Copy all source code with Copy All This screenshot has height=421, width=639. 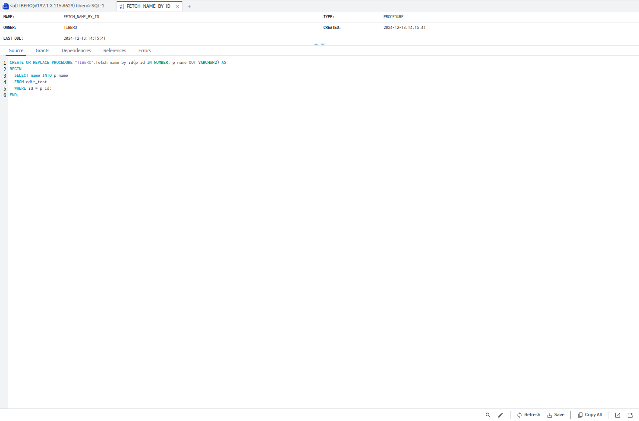click(590, 415)
